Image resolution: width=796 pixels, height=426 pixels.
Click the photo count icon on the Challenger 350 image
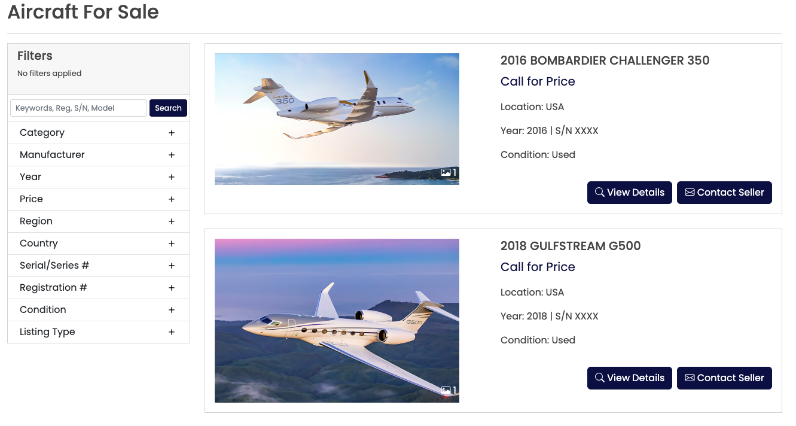(x=446, y=172)
